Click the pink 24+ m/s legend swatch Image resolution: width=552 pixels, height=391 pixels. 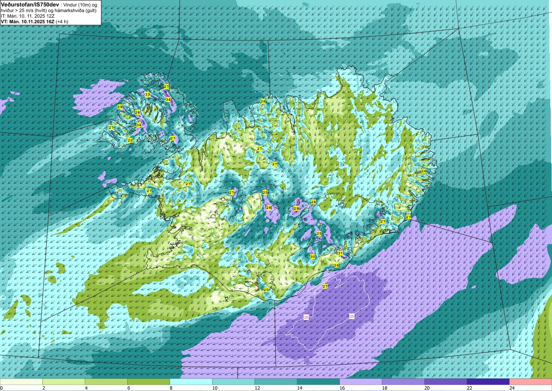530,382
